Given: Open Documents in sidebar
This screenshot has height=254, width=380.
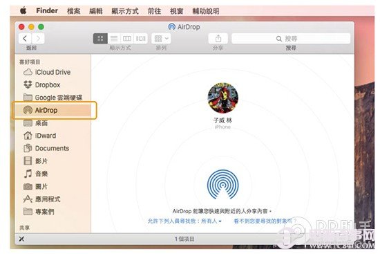Looking at the screenshot, I should tap(53, 148).
